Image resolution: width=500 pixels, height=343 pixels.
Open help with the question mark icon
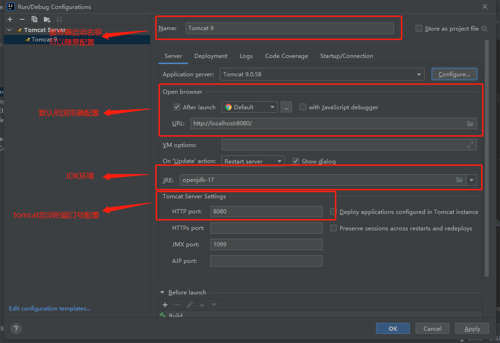coord(16,328)
